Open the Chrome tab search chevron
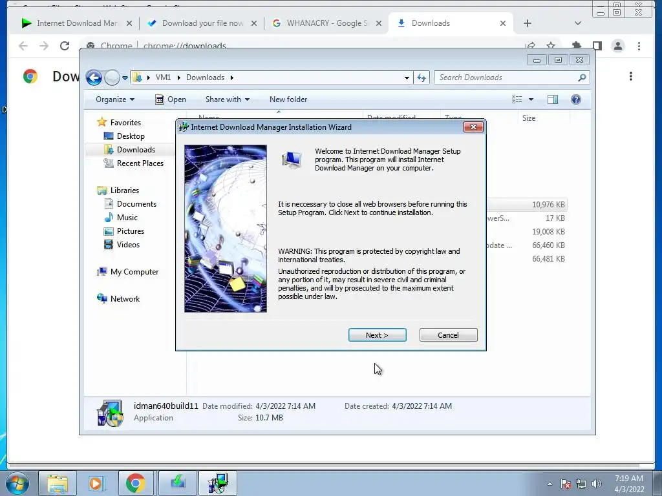 click(578, 23)
